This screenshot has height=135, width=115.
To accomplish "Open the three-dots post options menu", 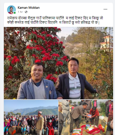I will point(105,9).
